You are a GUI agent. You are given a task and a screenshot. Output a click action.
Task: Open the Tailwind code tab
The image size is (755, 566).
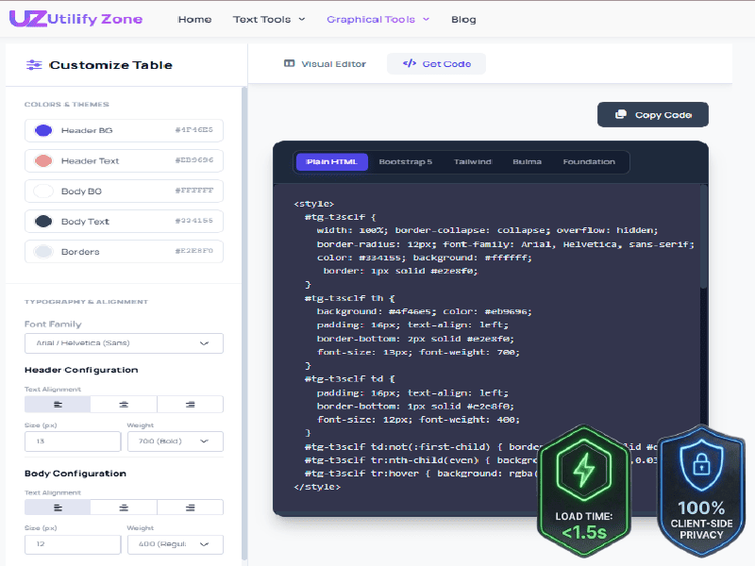[x=473, y=161]
